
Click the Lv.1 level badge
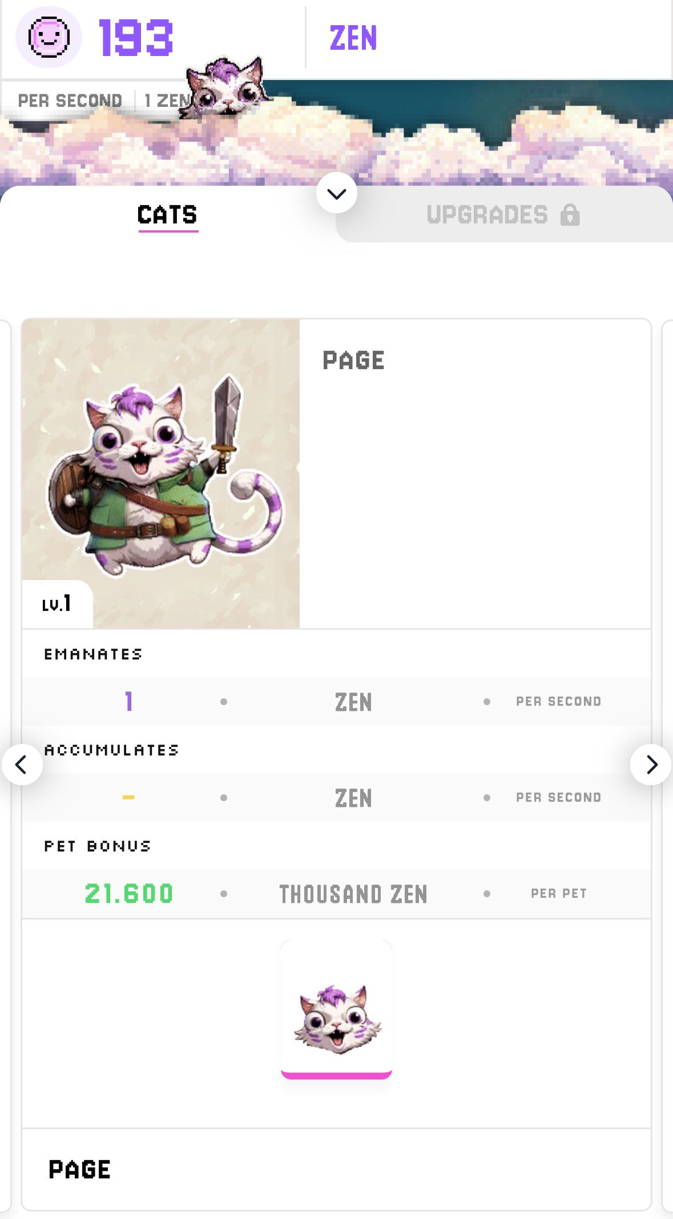57,603
